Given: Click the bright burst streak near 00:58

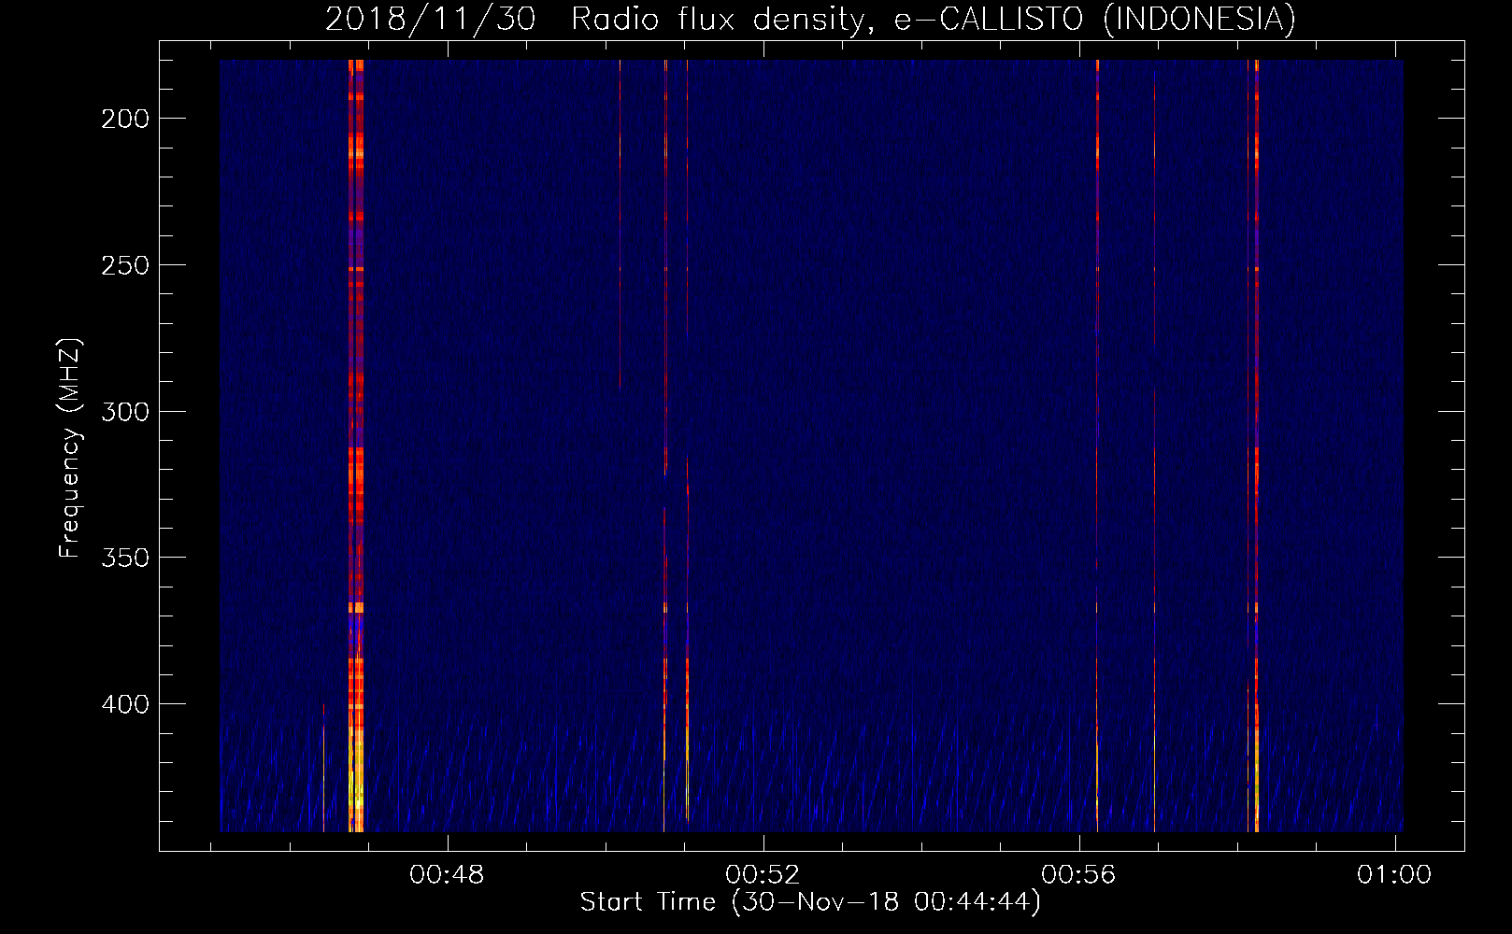Looking at the screenshot, I should [1257, 446].
